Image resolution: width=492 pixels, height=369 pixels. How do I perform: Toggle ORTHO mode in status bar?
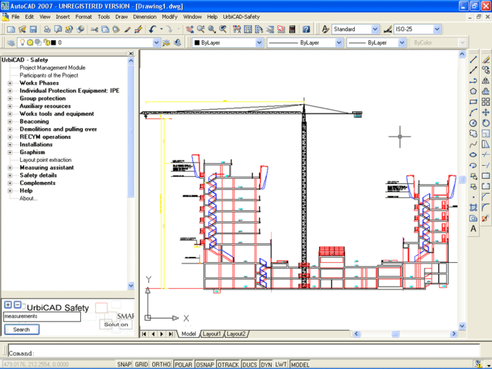[x=161, y=364]
